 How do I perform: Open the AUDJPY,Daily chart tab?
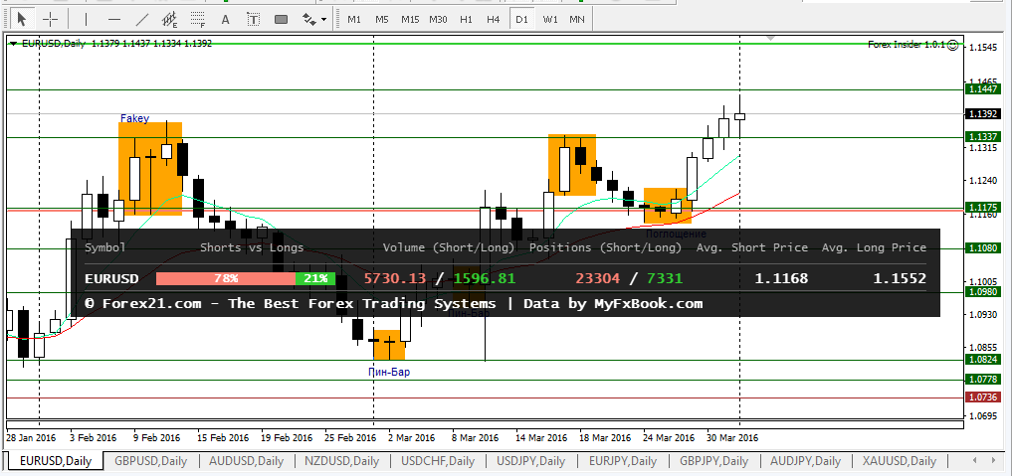pos(807,460)
